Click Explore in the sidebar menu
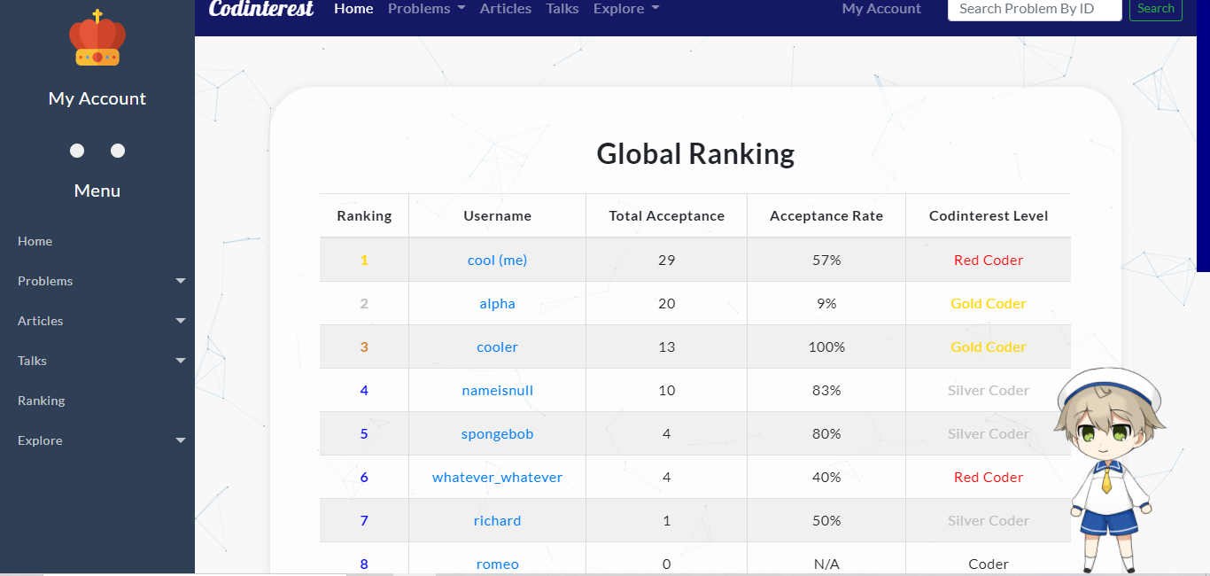1210x576 pixels. [40, 440]
